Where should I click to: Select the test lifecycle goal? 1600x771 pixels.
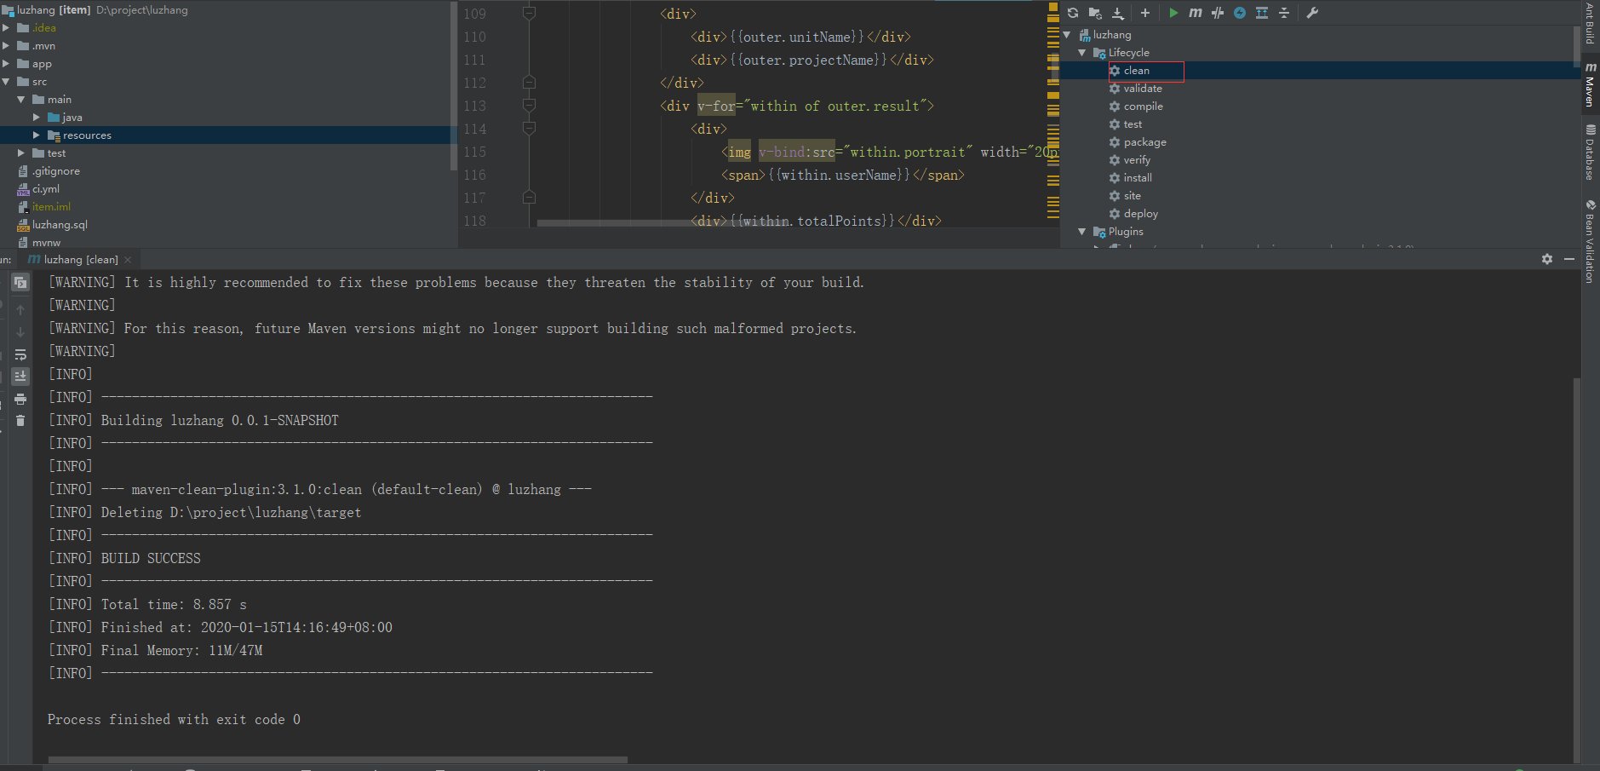(1133, 124)
